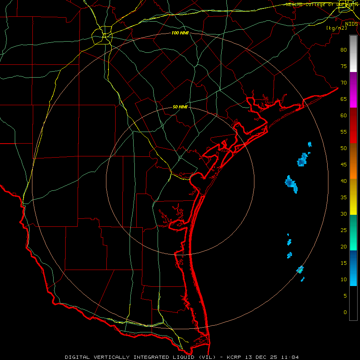Click the magenta-purple segment of color bar
This screenshot has height=360, width=360.
353,90
